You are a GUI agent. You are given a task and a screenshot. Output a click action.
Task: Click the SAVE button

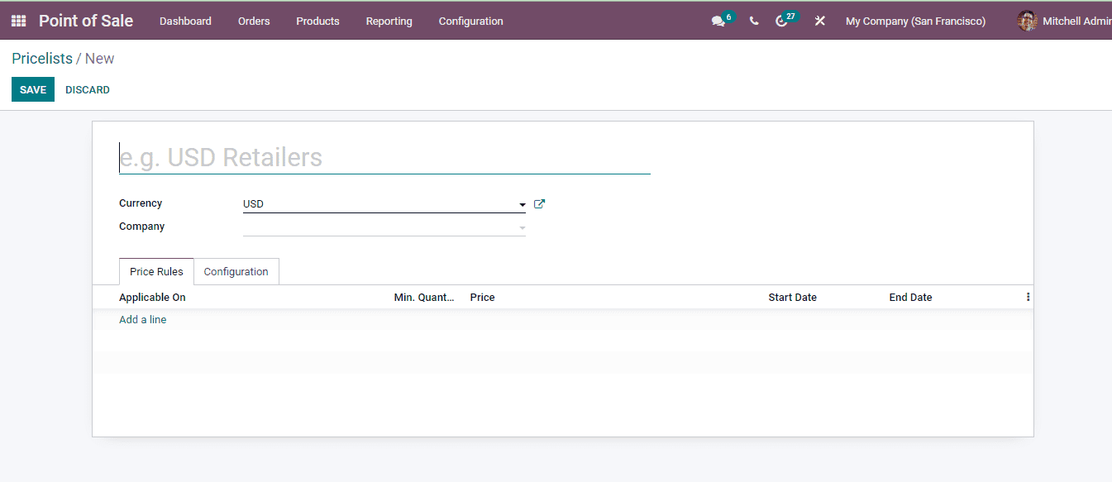[x=33, y=89]
